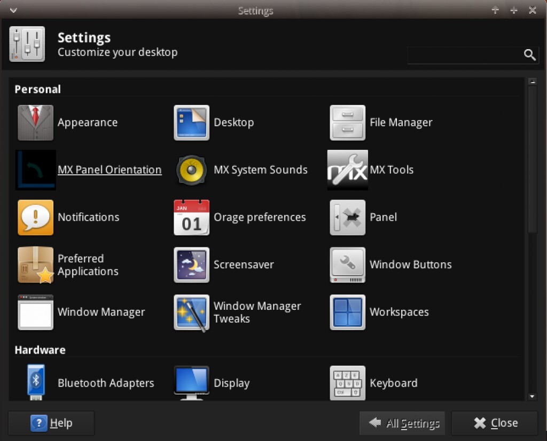Open Notifications speech bubble icon
This screenshot has height=441, width=547.
[x=35, y=218]
